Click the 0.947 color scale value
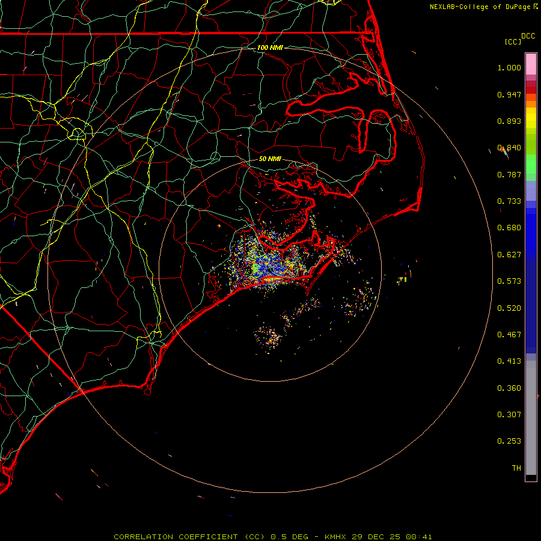 coord(509,94)
